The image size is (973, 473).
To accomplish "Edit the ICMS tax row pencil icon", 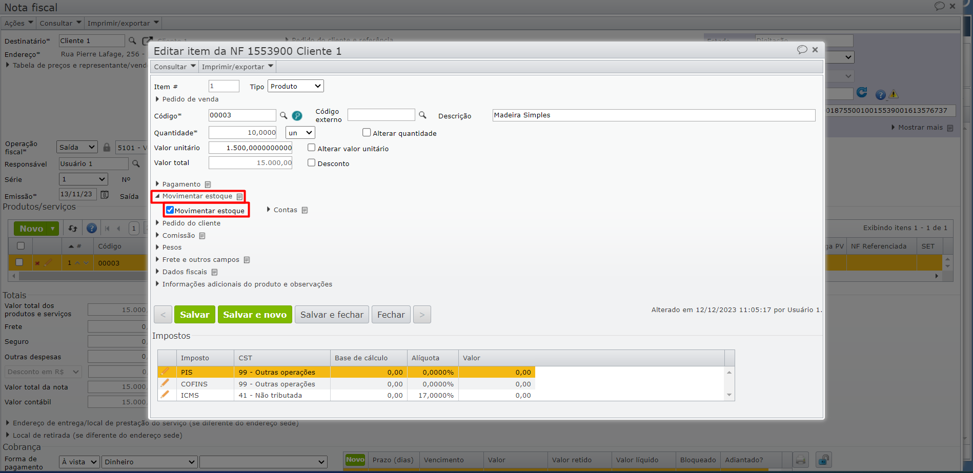I will tap(165, 395).
